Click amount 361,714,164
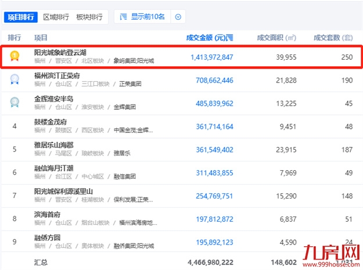 214,127
